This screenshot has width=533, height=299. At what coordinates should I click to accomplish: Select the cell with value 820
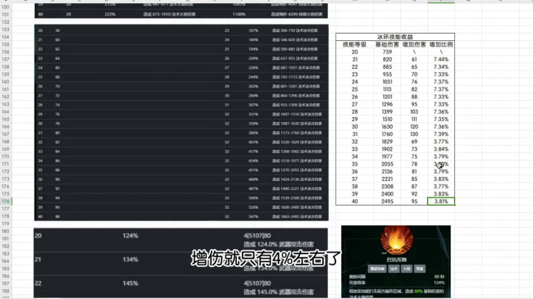(x=387, y=60)
